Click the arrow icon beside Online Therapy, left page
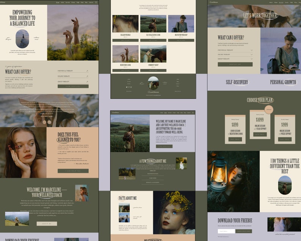This screenshot has height=241, width=301. (87, 76)
